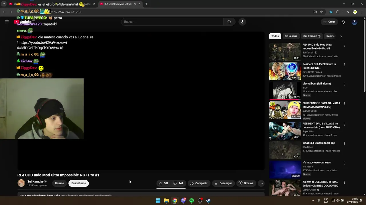
Task: Click the search magnifier button
Action: click(229, 22)
